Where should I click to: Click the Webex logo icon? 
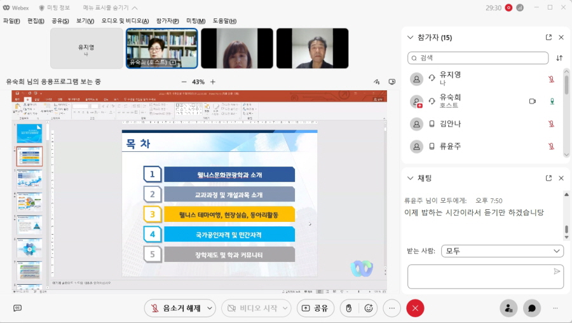[x=6, y=8]
